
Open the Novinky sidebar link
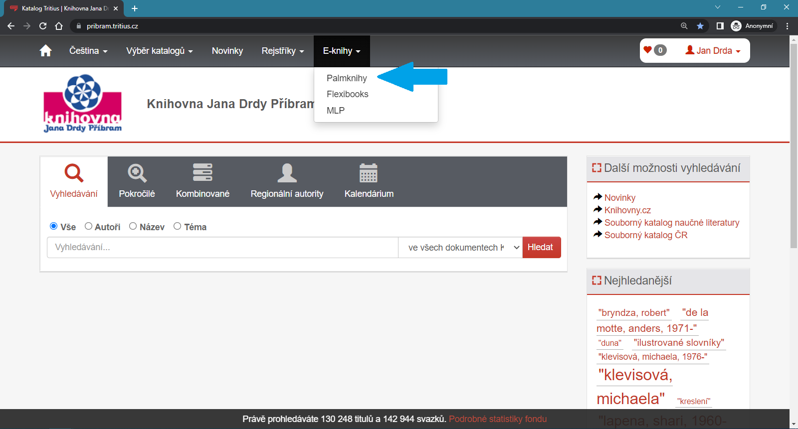click(620, 198)
